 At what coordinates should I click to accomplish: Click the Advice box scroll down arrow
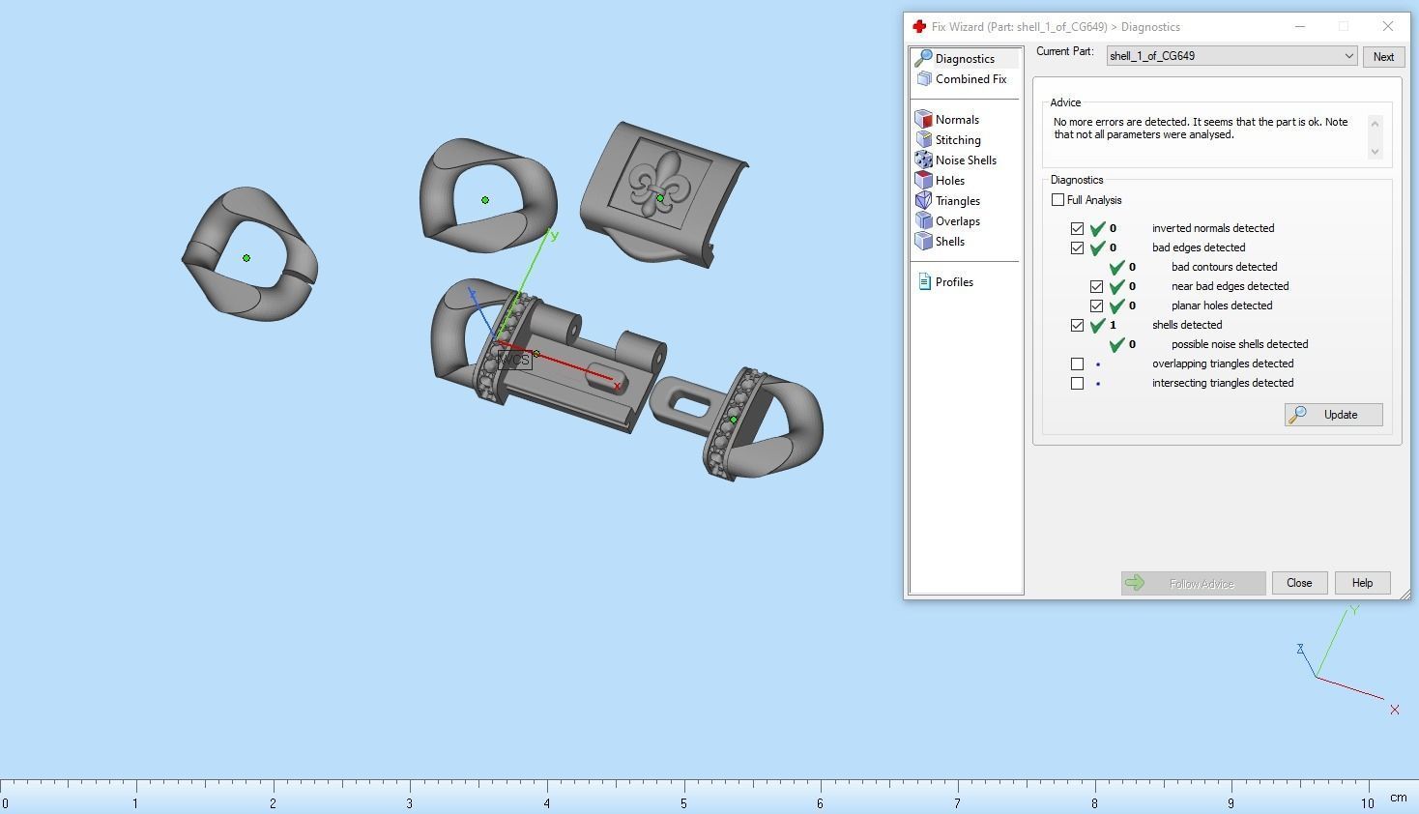click(x=1376, y=152)
